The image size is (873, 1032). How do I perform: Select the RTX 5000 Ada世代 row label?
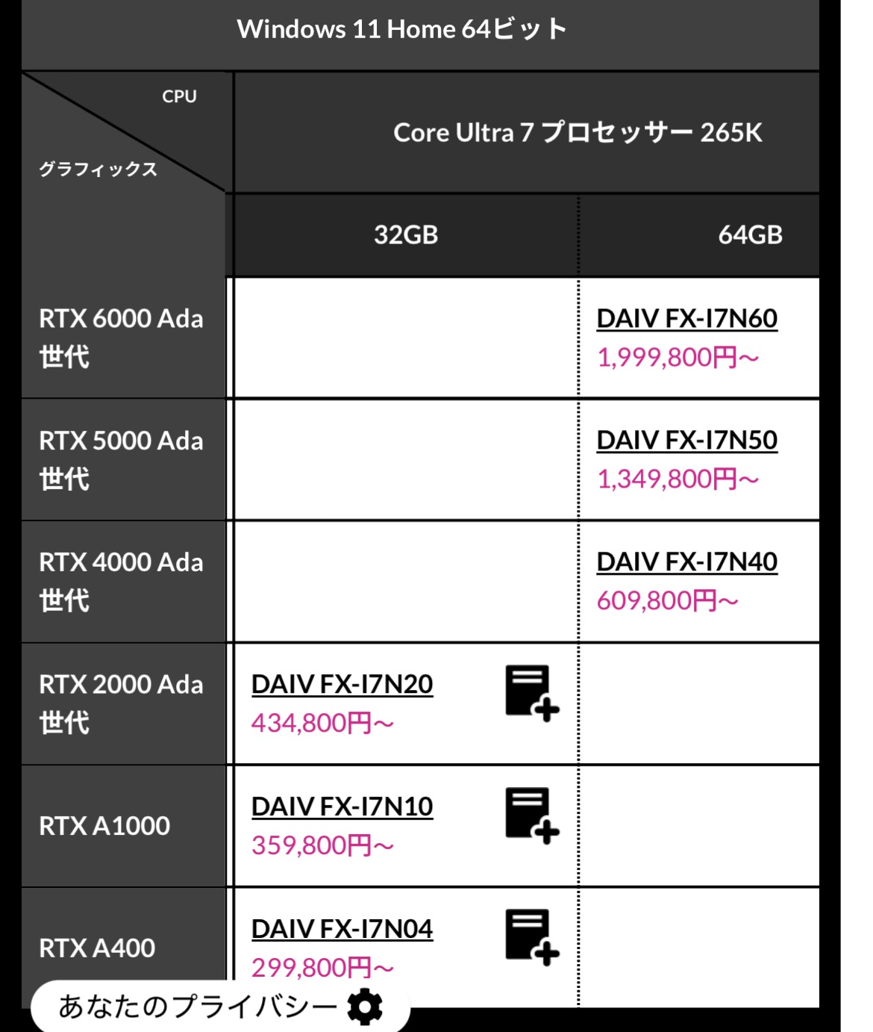click(x=122, y=459)
